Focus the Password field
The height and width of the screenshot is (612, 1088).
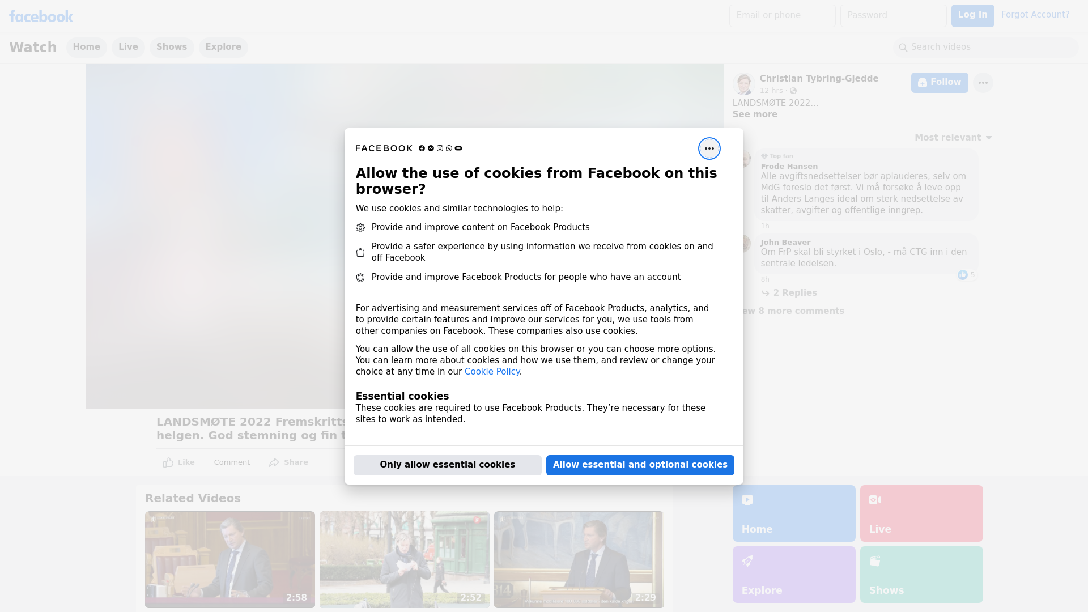pyautogui.click(x=893, y=16)
